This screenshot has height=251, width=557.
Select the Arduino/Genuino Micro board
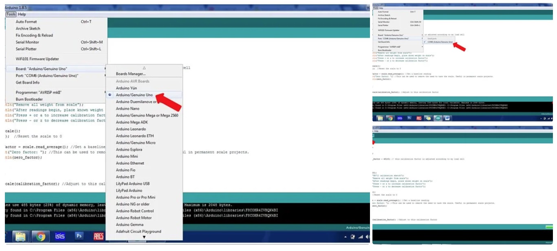pyautogui.click(x=144, y=143)
